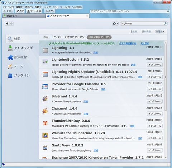Screen dimensions: 172x168
Task: Open the 編集(E) menu
Action: tap(19, 7)
